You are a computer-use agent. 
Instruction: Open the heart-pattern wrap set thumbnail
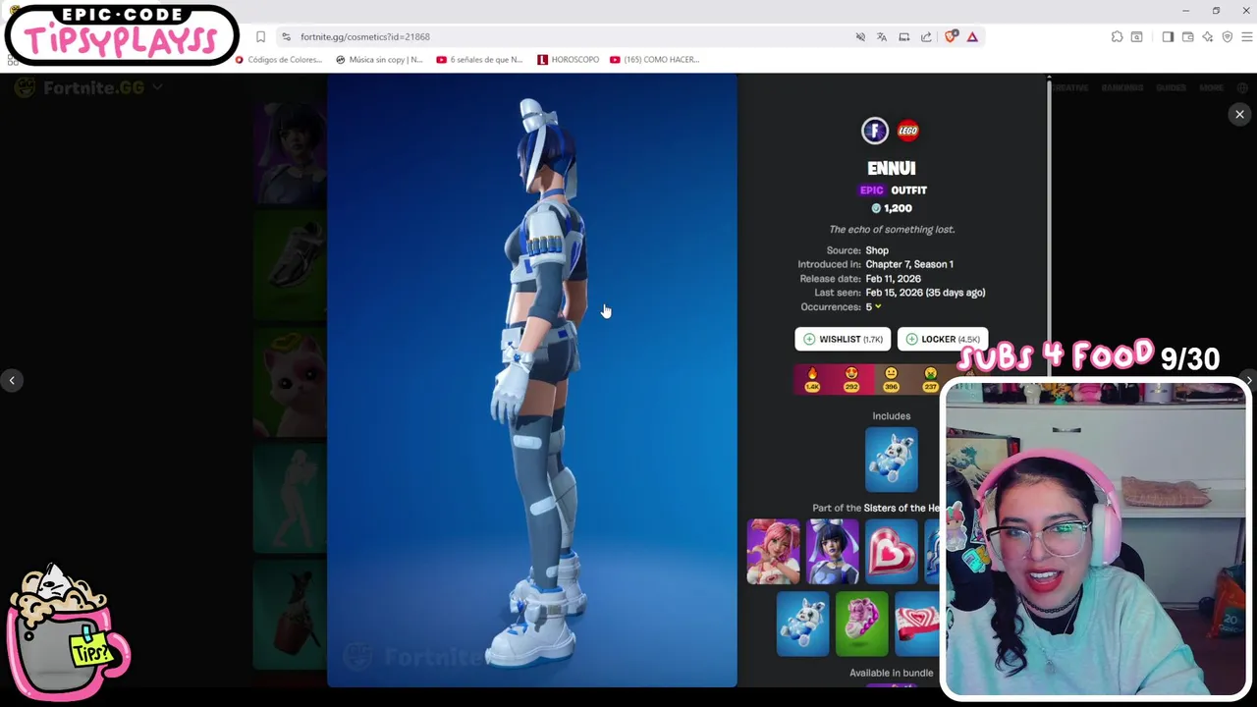coord(917,624)
